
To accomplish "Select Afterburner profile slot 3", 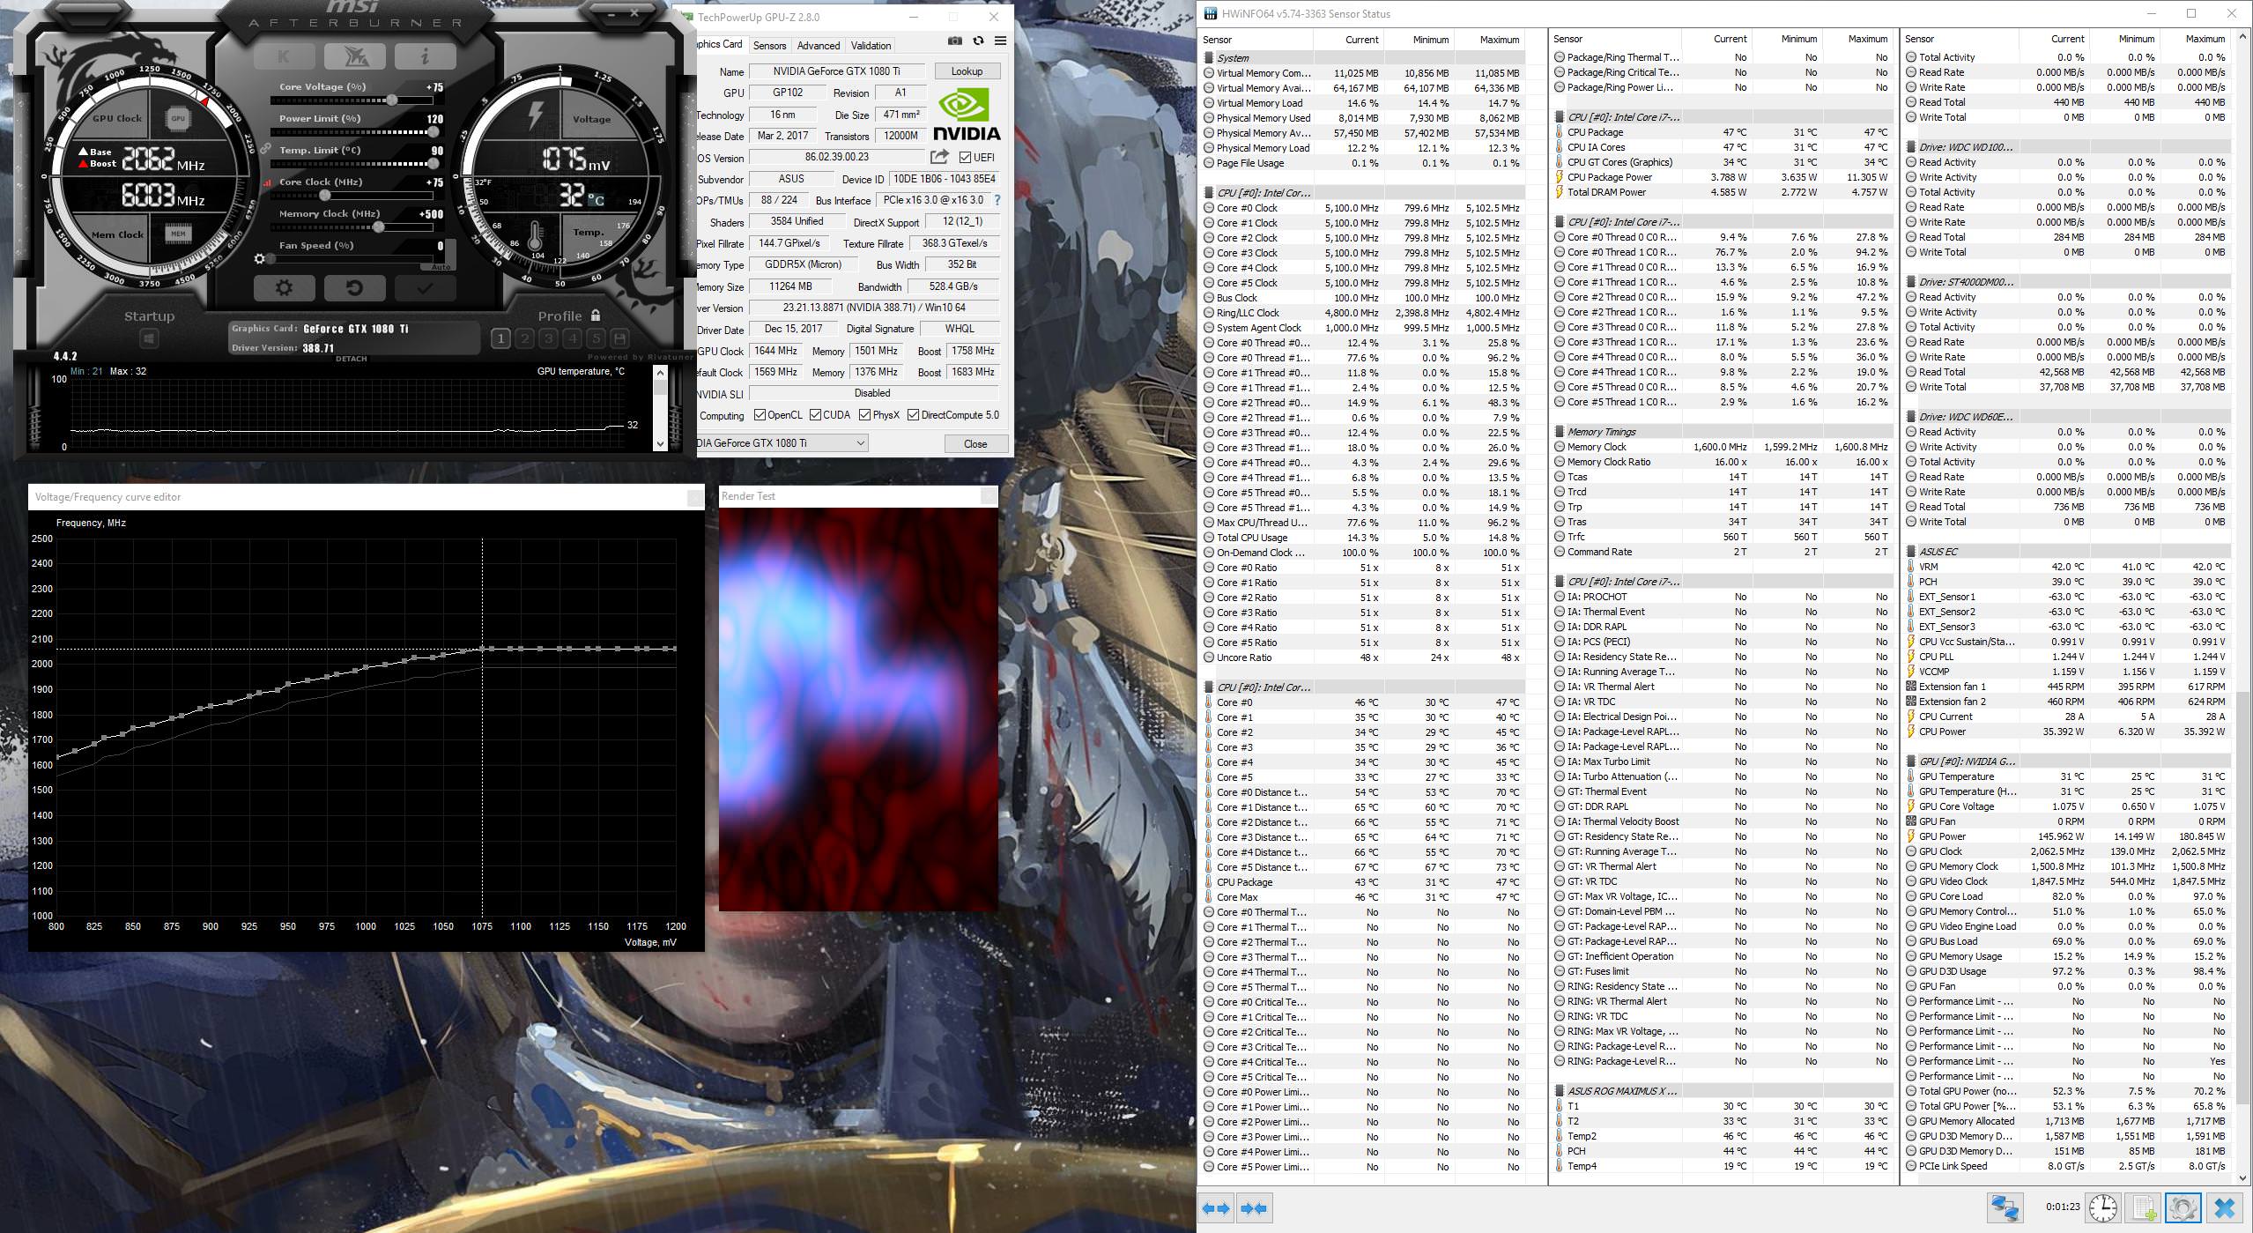I will coord(548,338).
